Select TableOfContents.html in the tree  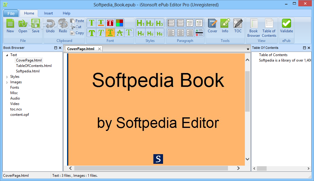click(x=34, y=65)
